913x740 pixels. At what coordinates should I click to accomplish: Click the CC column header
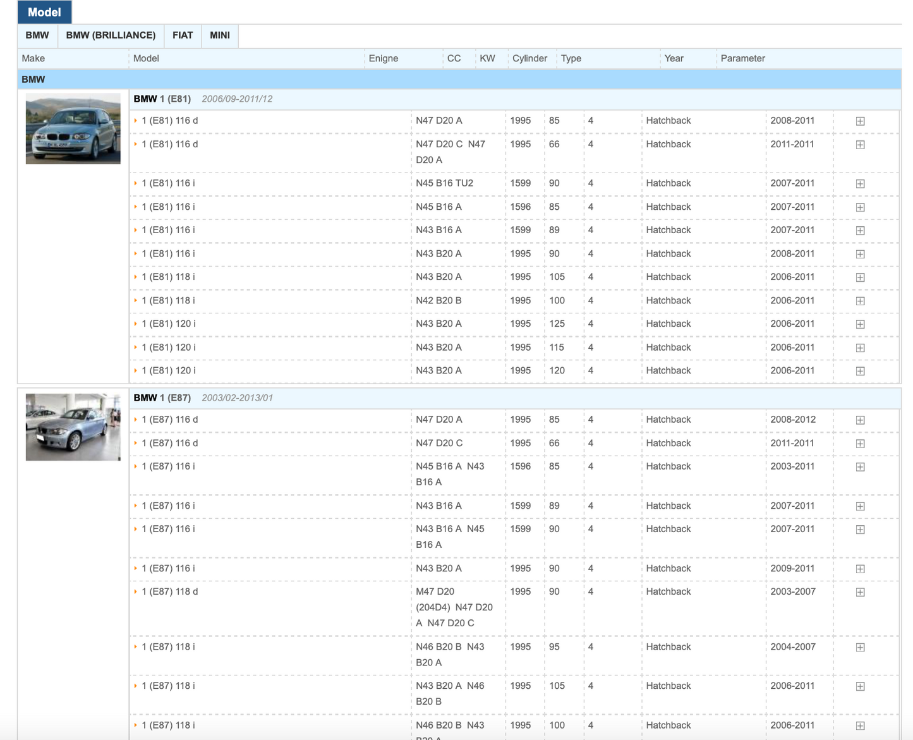point(454,58)
